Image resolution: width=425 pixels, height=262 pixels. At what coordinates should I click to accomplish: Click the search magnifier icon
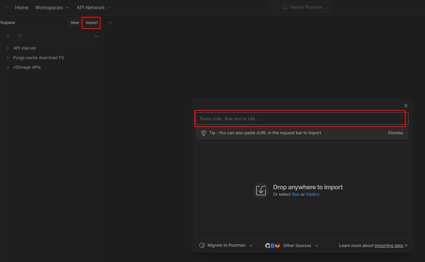[x=285, y=7]
